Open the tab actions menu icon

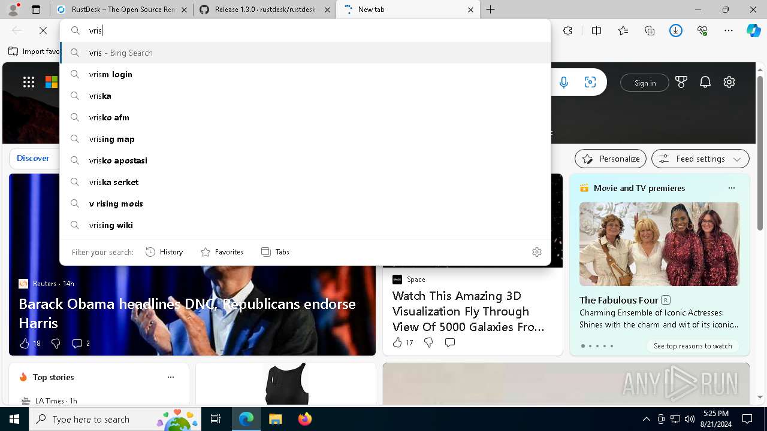36,10
